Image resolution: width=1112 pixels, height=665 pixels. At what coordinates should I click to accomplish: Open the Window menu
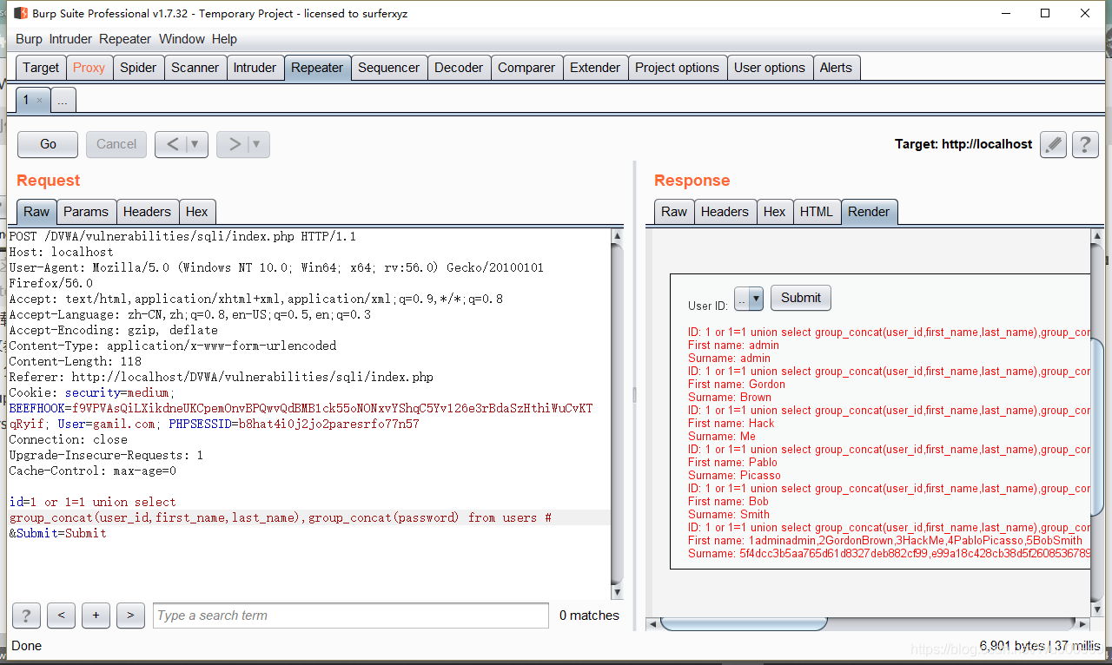(182, 39)
